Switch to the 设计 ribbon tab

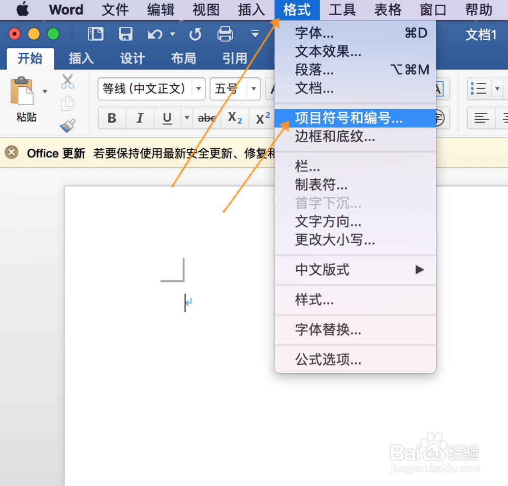tap(132, 58)
